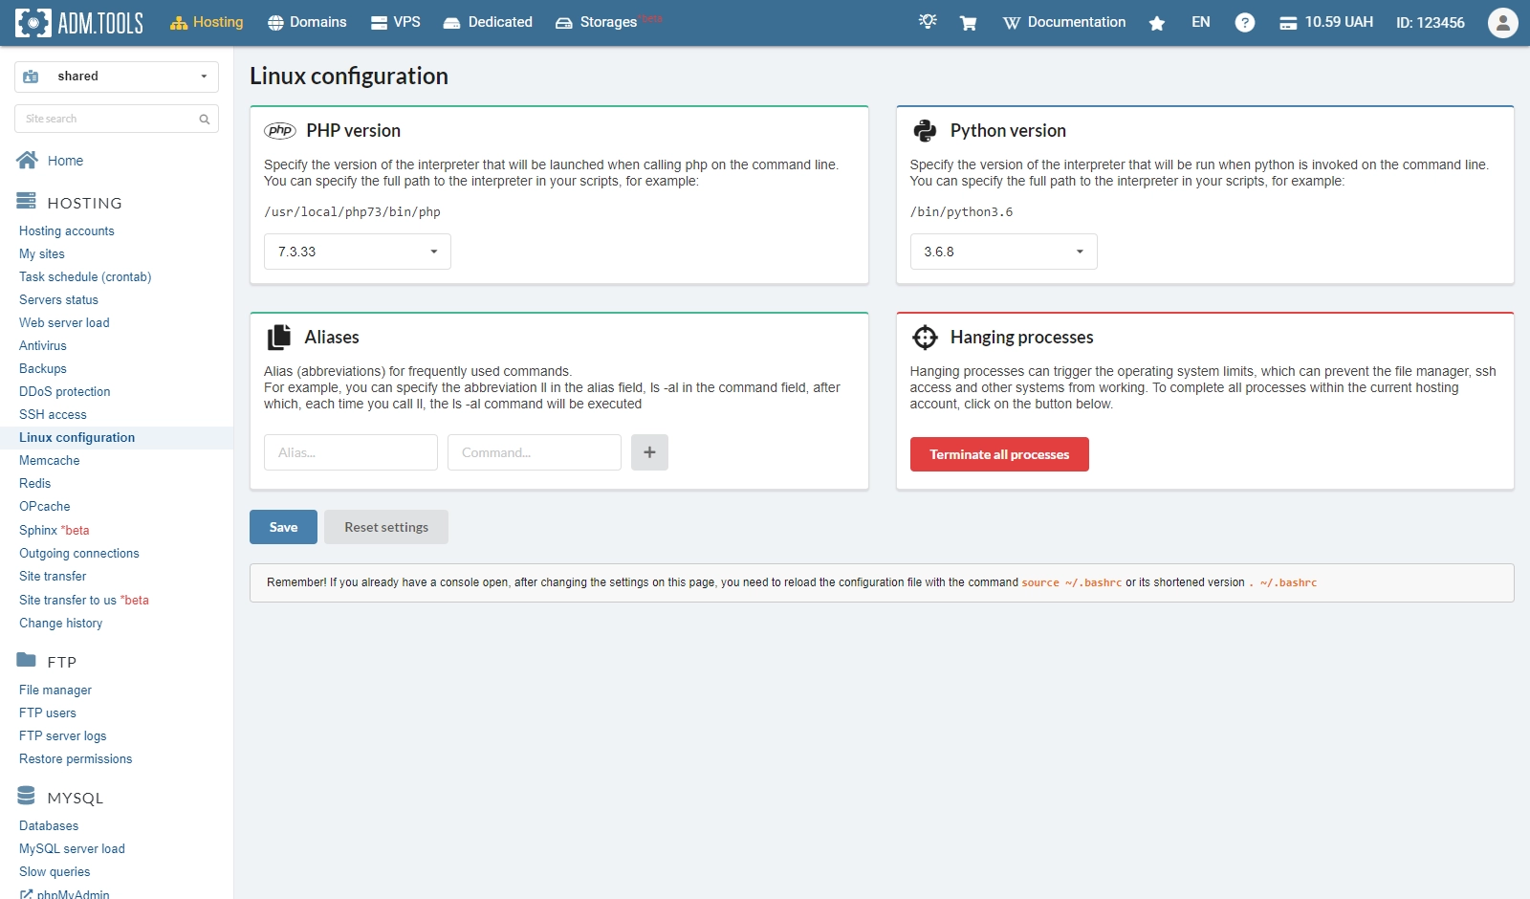Open SSH access in sidebar

click(x=53, y=414)
